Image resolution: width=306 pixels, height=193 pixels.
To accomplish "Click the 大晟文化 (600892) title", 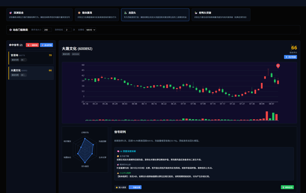I will [x=77, y=49].
